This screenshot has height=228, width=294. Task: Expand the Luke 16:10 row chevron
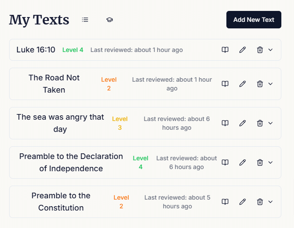point(270,50)
